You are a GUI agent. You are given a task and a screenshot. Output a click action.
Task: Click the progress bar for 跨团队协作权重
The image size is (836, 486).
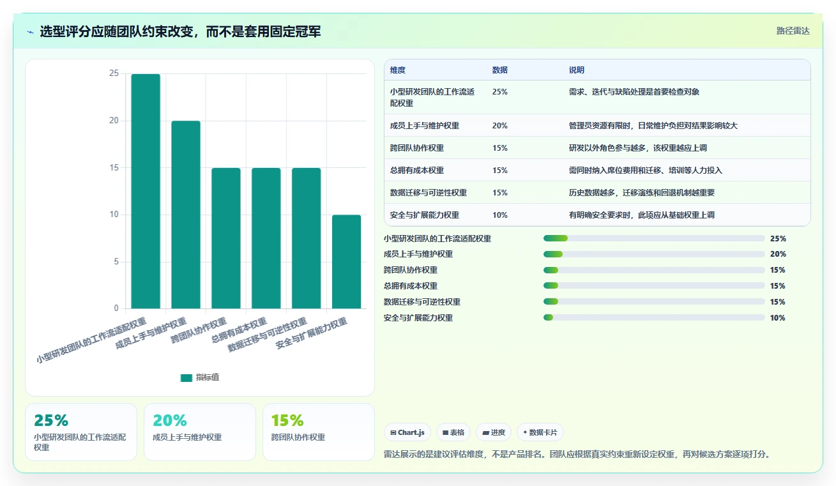[x=654, y=270]
